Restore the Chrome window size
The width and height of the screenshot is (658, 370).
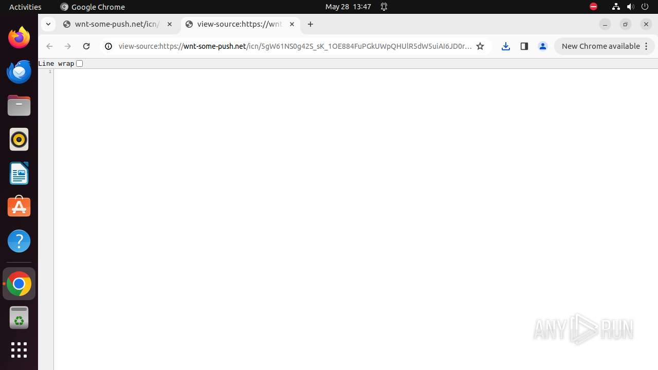626,24
